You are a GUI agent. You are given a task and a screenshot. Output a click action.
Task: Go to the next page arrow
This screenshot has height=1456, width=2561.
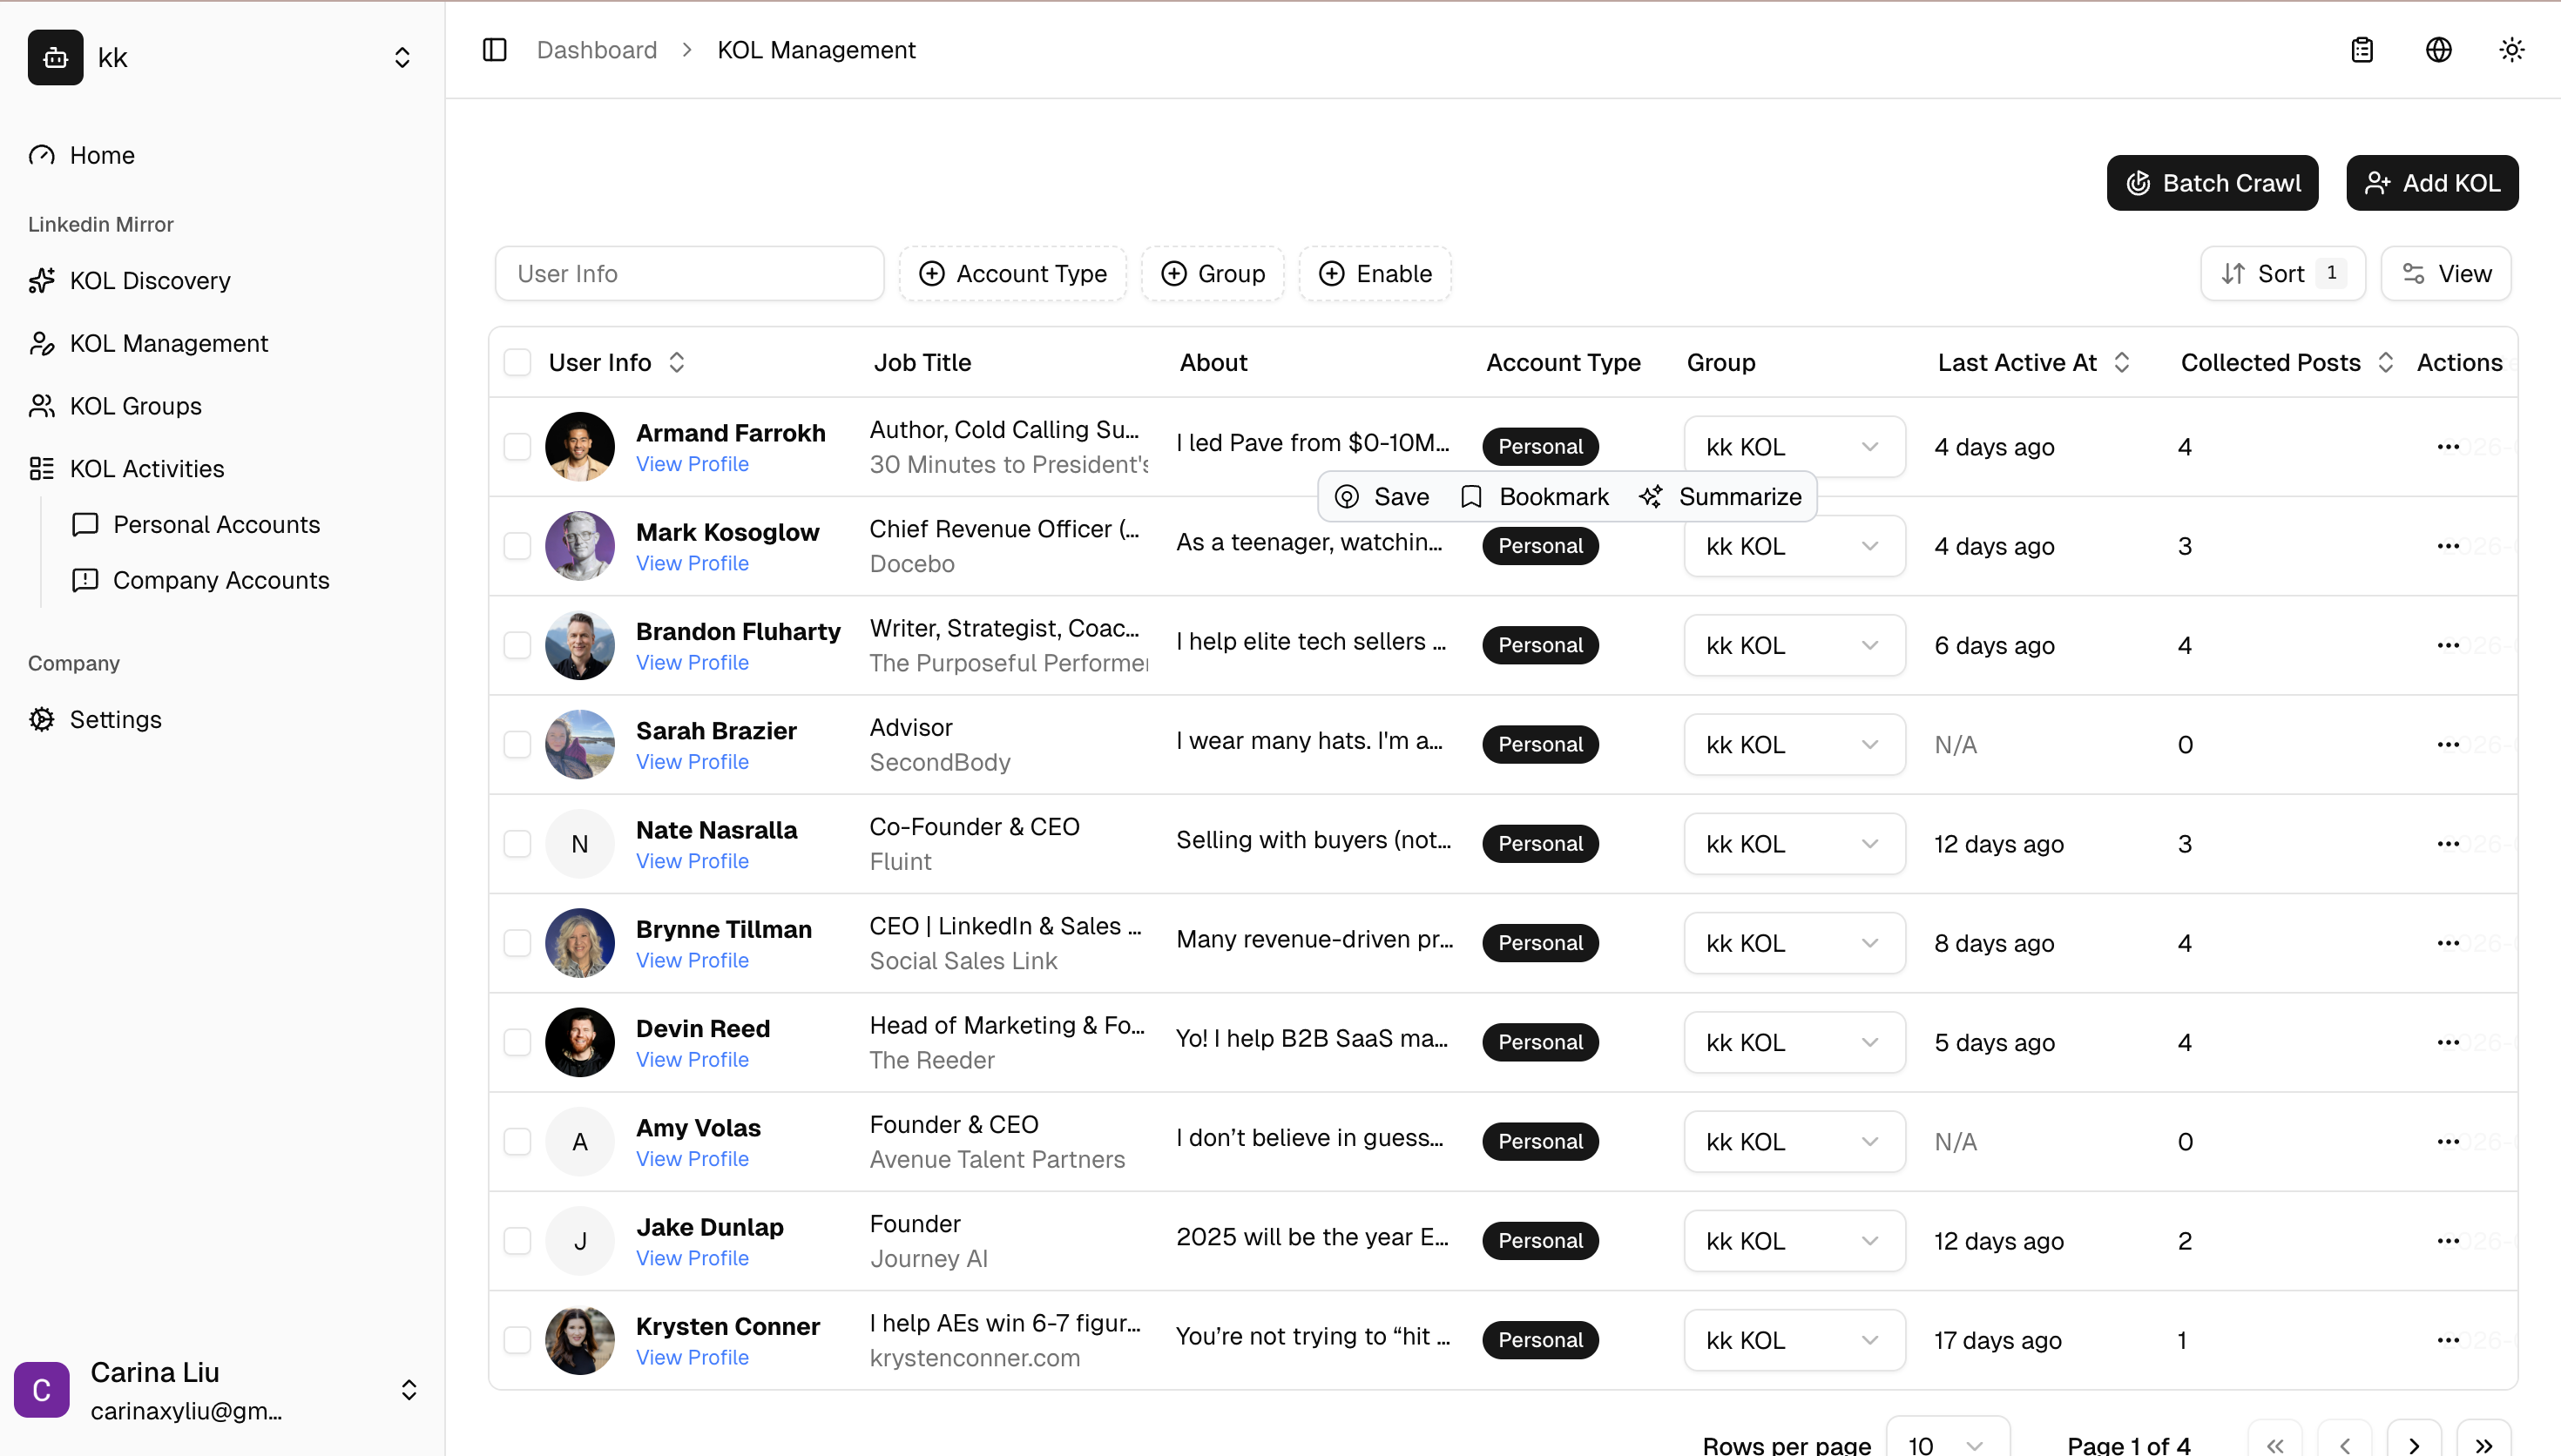click(x=2413, y=1444)
